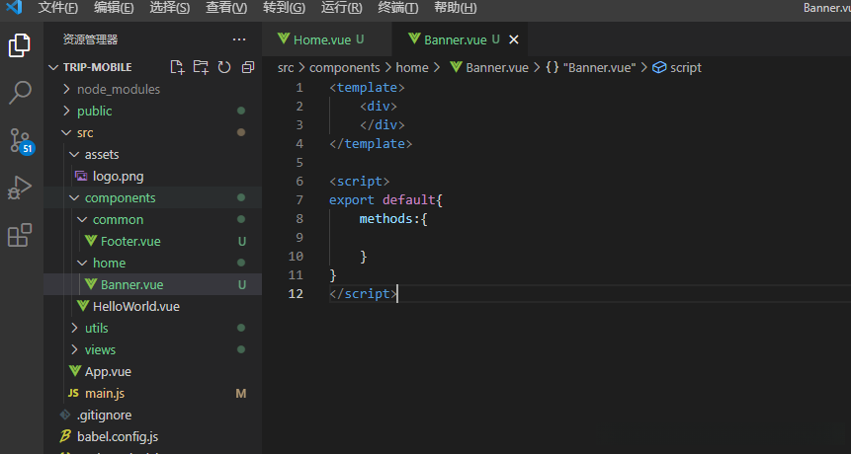
Task: Open the Search view icon
Action: pos(20,93)
